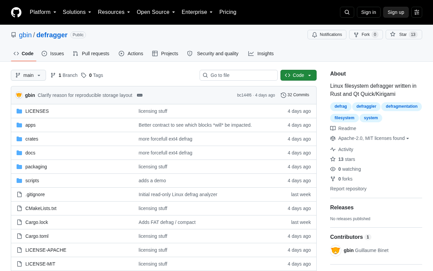This screenshot has width=433, height=271.
Task: Open 'Initial read-only Linux defrag analyzer' commit
Action: (x=178, y=194)
